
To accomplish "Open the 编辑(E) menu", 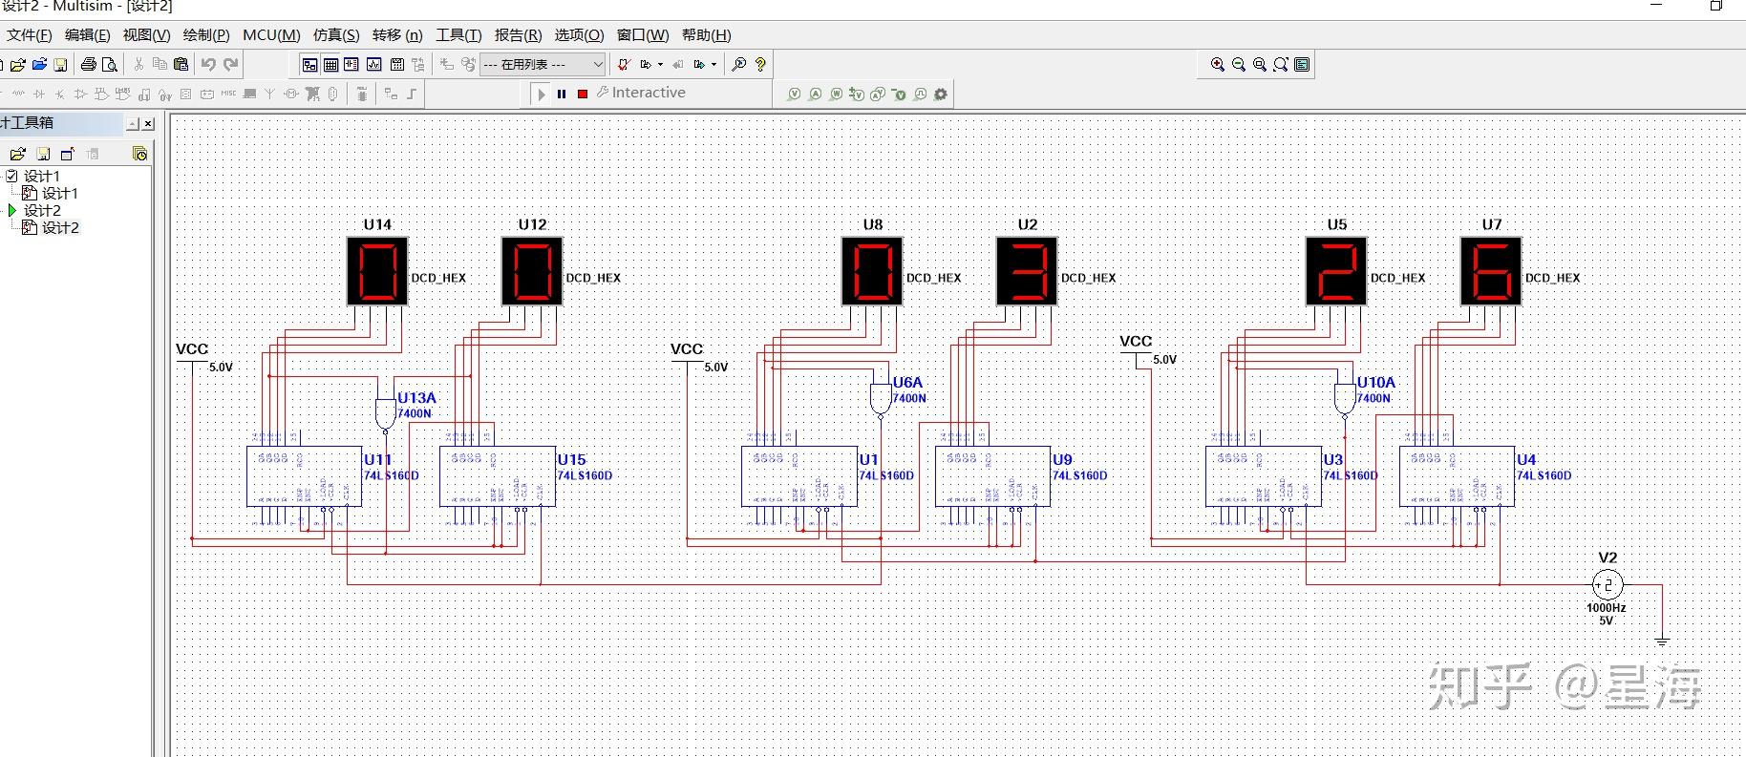I will (87, 35).
